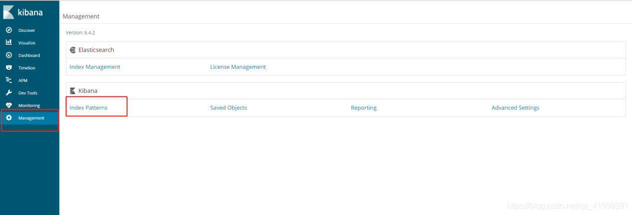Open Discover compass icon
The width and height of the screenshot is (632, 215).
coord(8,30)
